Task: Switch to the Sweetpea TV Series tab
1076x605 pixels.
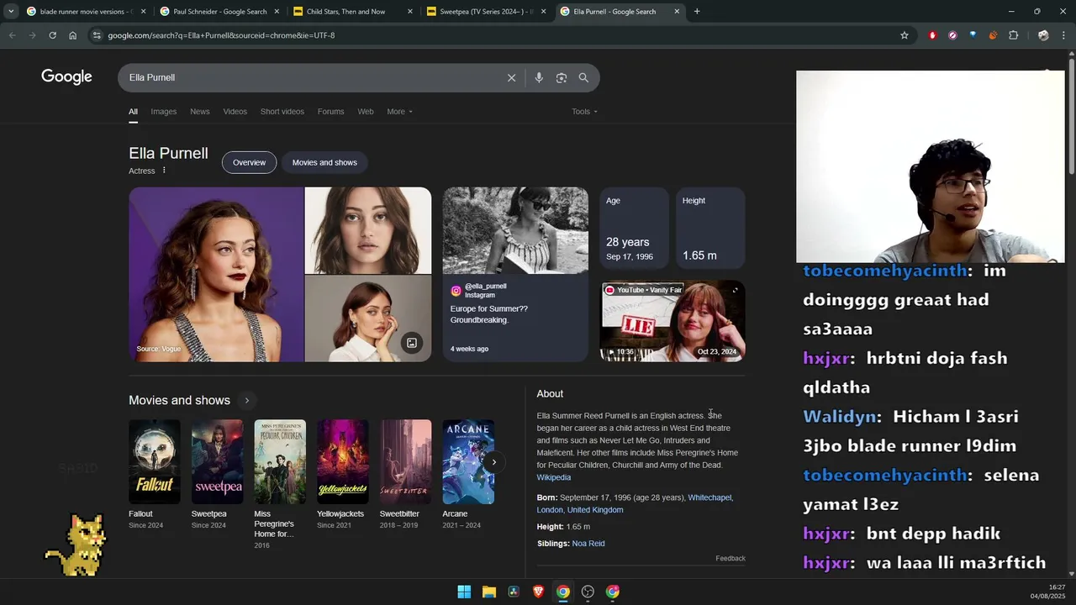Action: tap(486, 12)
